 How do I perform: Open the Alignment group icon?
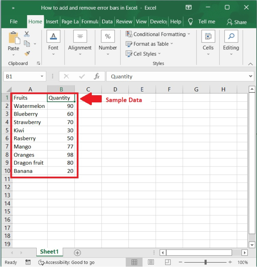click(x=80, y=36)
